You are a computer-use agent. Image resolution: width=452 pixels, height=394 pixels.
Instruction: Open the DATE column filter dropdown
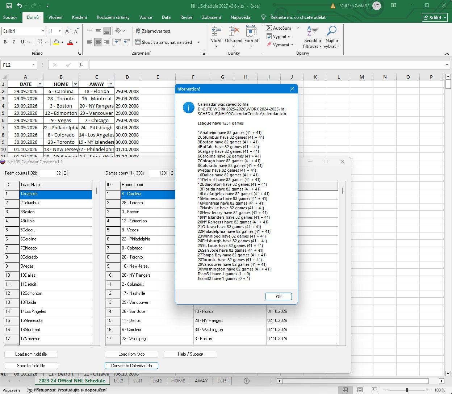(x=40, y=84)
